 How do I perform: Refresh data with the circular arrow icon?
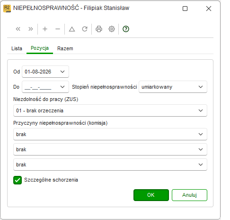[x=85, y=29]
